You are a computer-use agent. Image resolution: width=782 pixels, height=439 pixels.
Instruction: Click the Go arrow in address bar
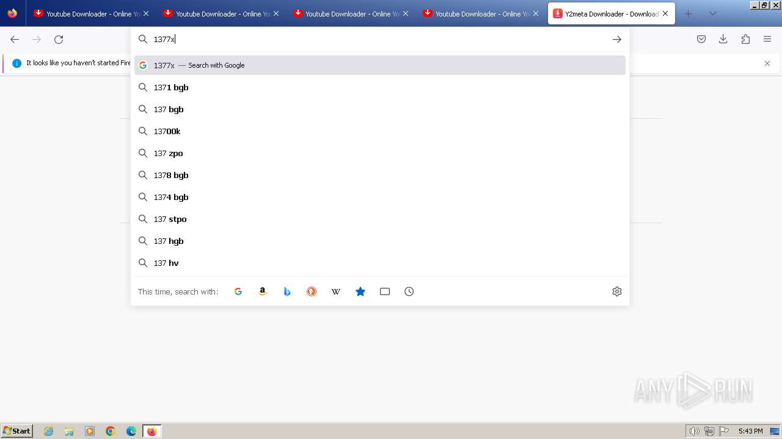coord(617,39)
